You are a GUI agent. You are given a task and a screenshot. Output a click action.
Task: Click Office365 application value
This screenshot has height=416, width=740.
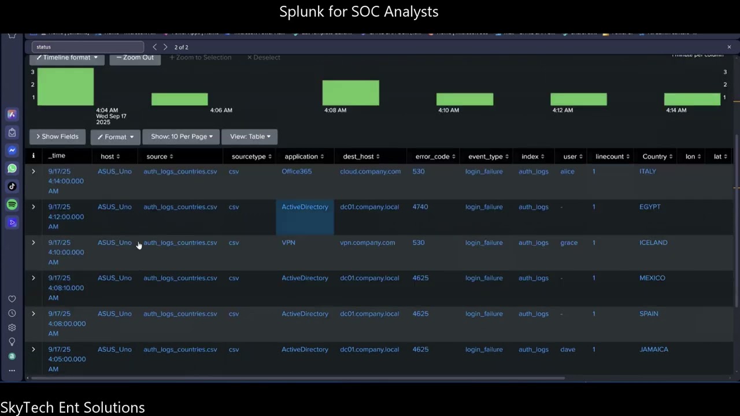pyautogui.click(x=297, y=172)
